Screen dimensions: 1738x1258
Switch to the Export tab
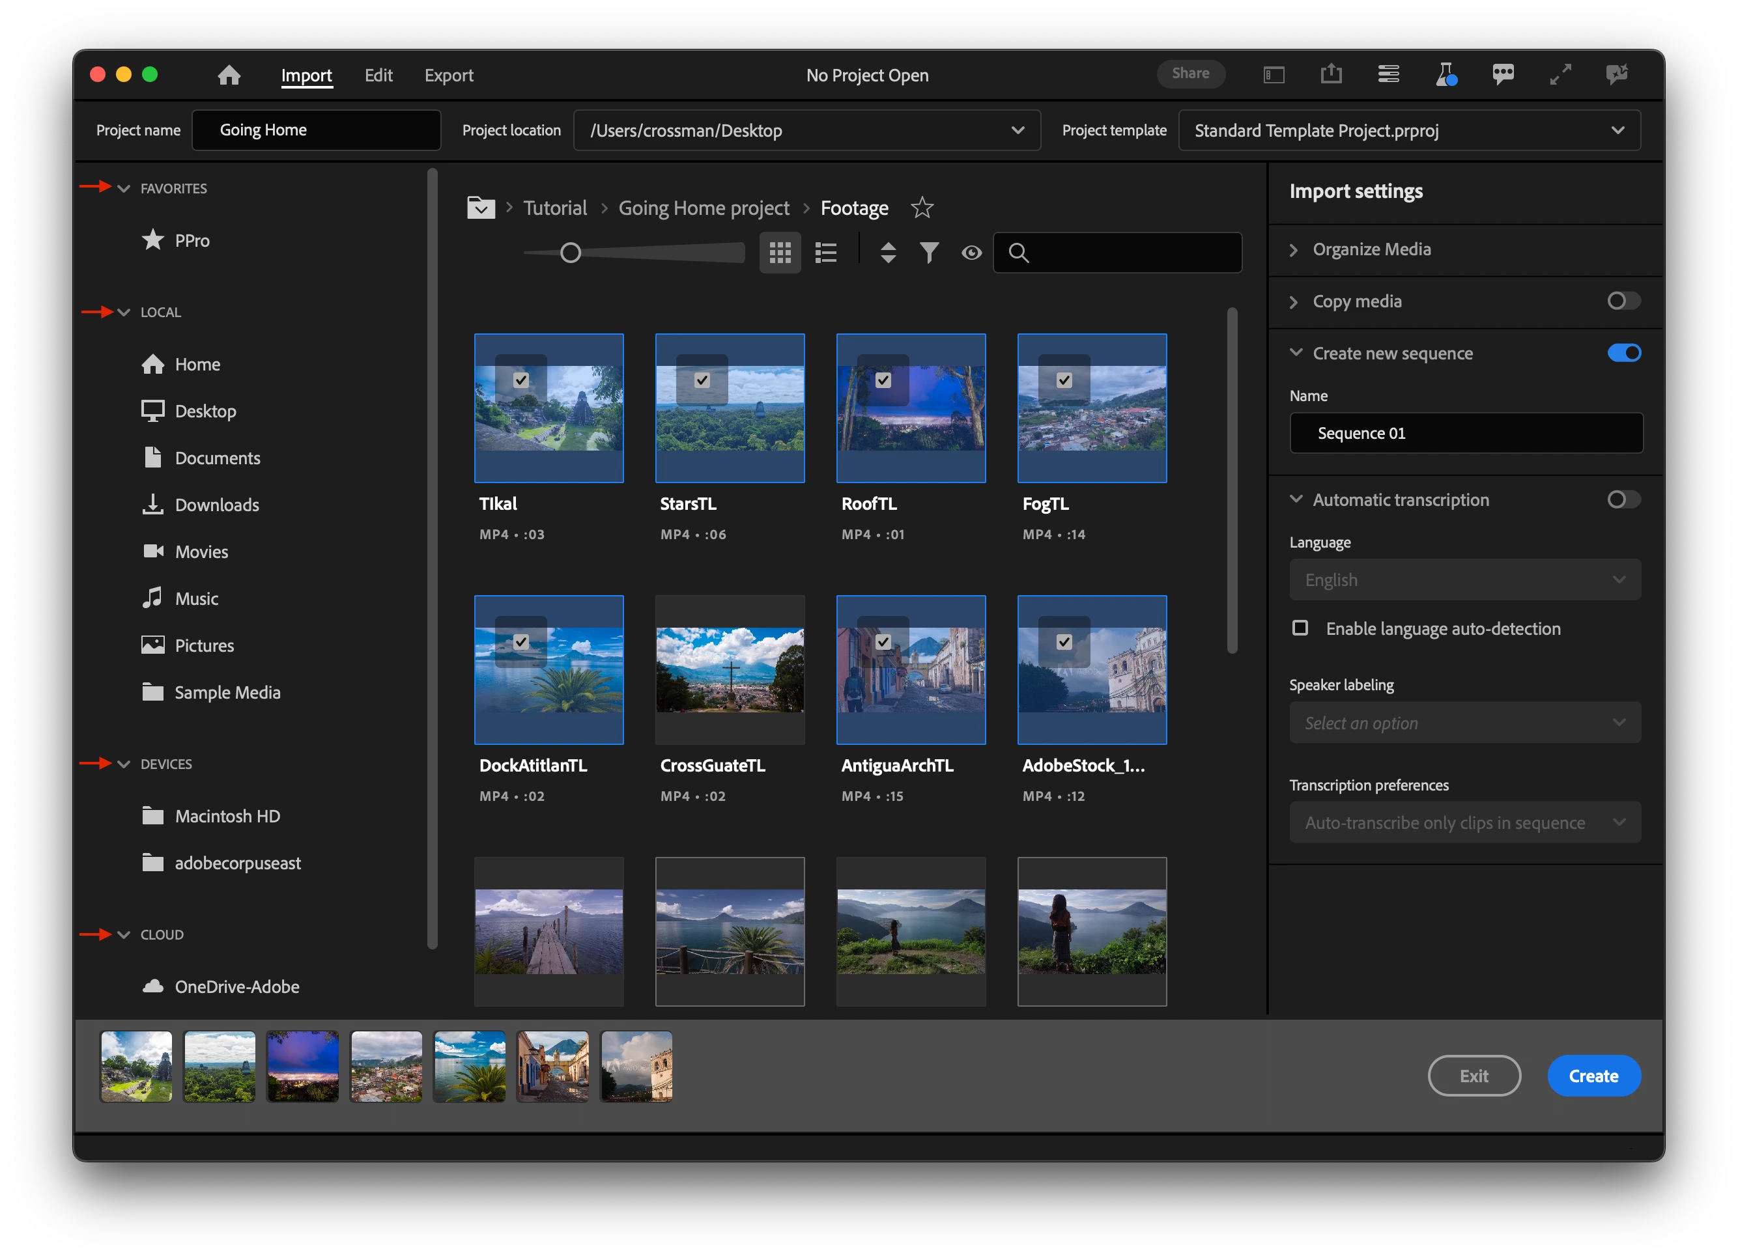[x=448, y=75]
